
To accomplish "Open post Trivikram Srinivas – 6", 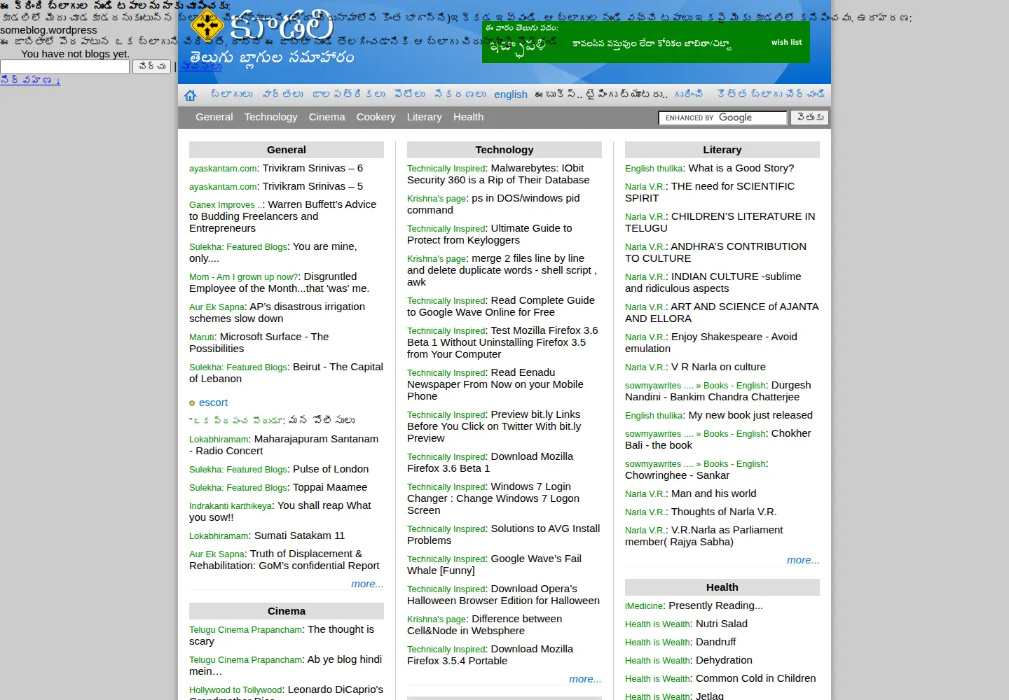I will (313, 168).
